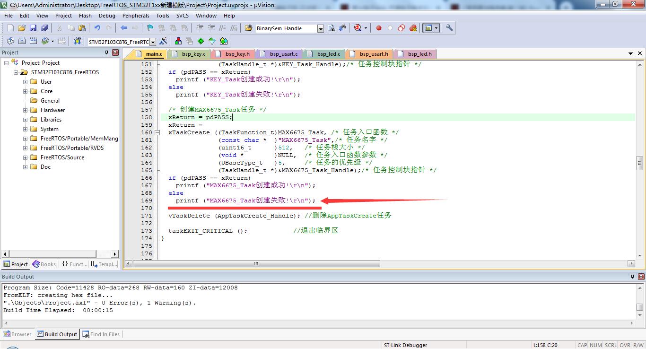
Task: Click the Build target icon
Action: click(x=22, y=41)
